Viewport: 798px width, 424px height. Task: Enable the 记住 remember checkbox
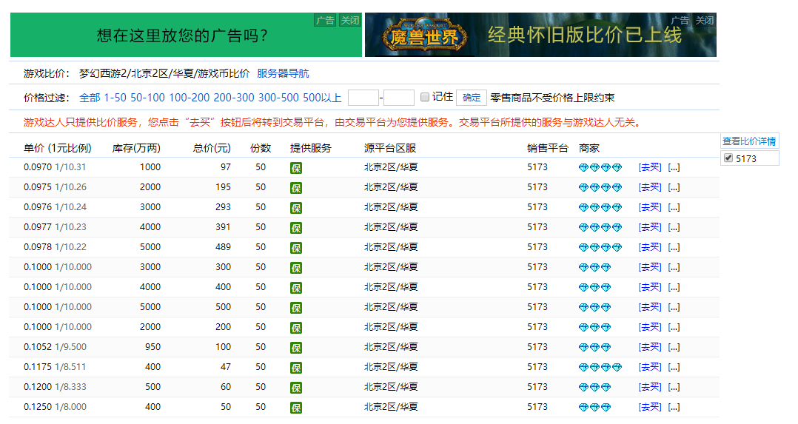coord(425,97)
